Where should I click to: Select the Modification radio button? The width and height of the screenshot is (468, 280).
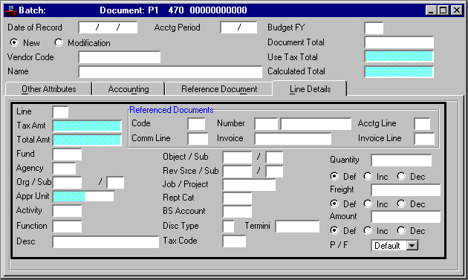(x=59, y=42)
